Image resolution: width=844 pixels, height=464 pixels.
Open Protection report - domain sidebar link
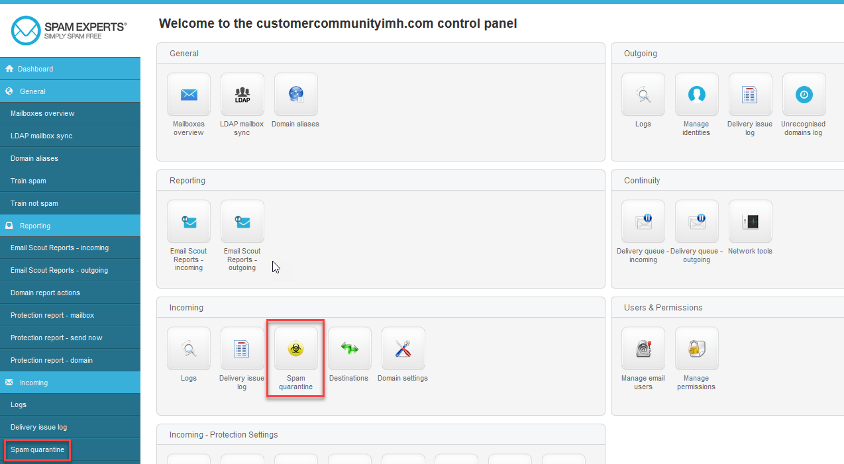click(70, 360)
